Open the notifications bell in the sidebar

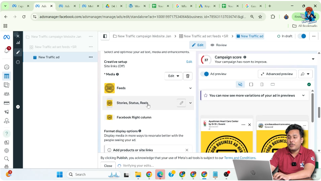(7, 50)
